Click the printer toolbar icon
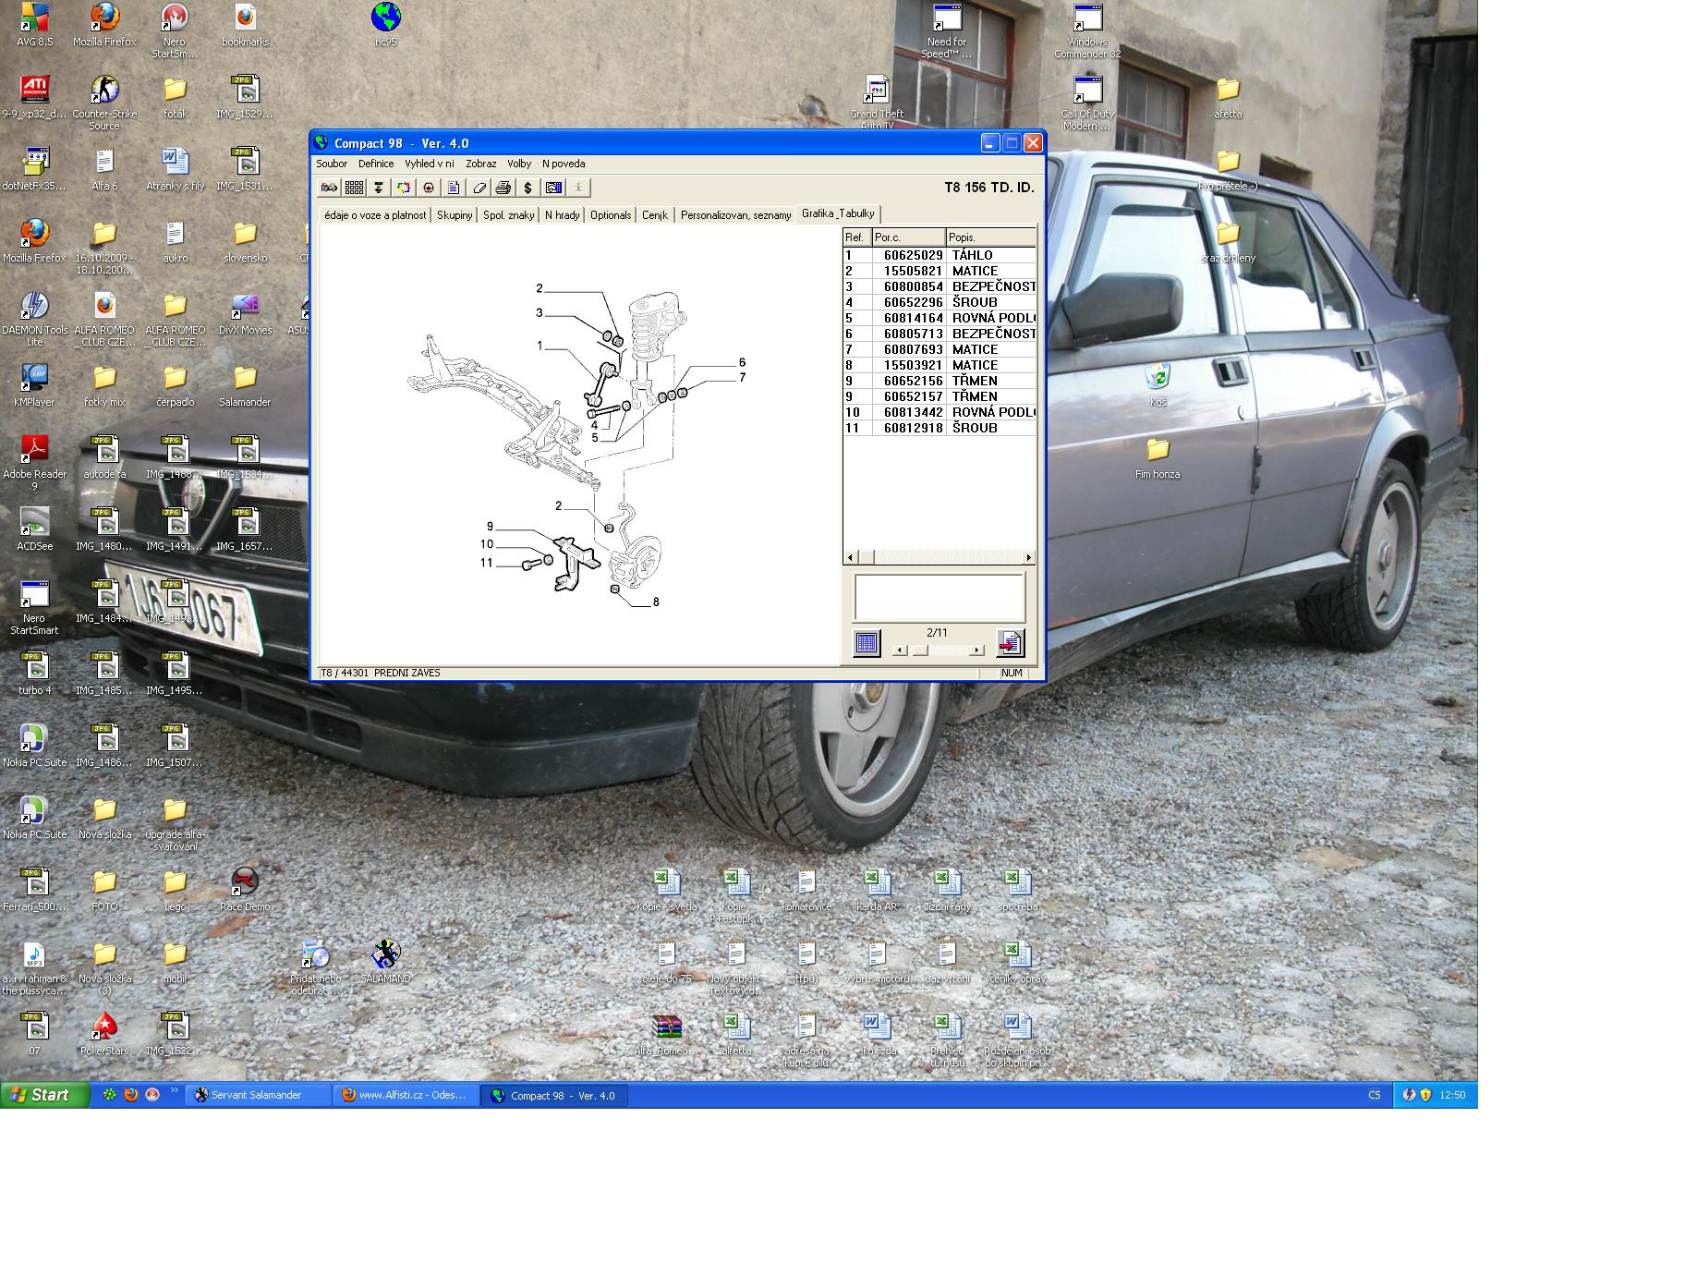This screenshot has height=1264, width=1685. 503,188
